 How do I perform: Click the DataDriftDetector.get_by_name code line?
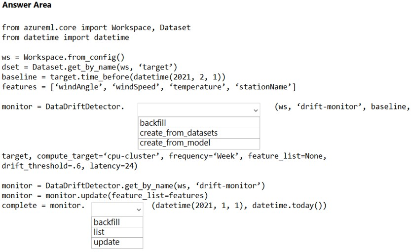[133, 186]
